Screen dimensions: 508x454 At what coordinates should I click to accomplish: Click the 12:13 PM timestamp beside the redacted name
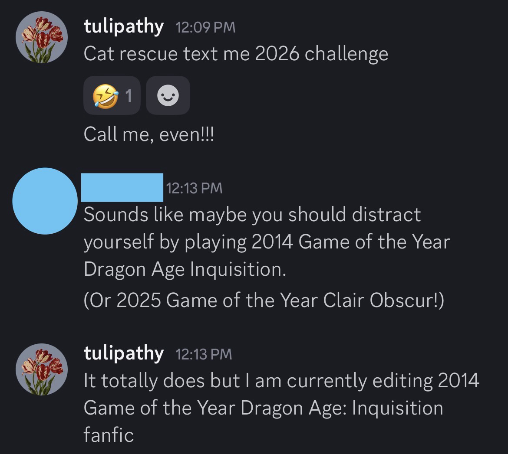194,188
